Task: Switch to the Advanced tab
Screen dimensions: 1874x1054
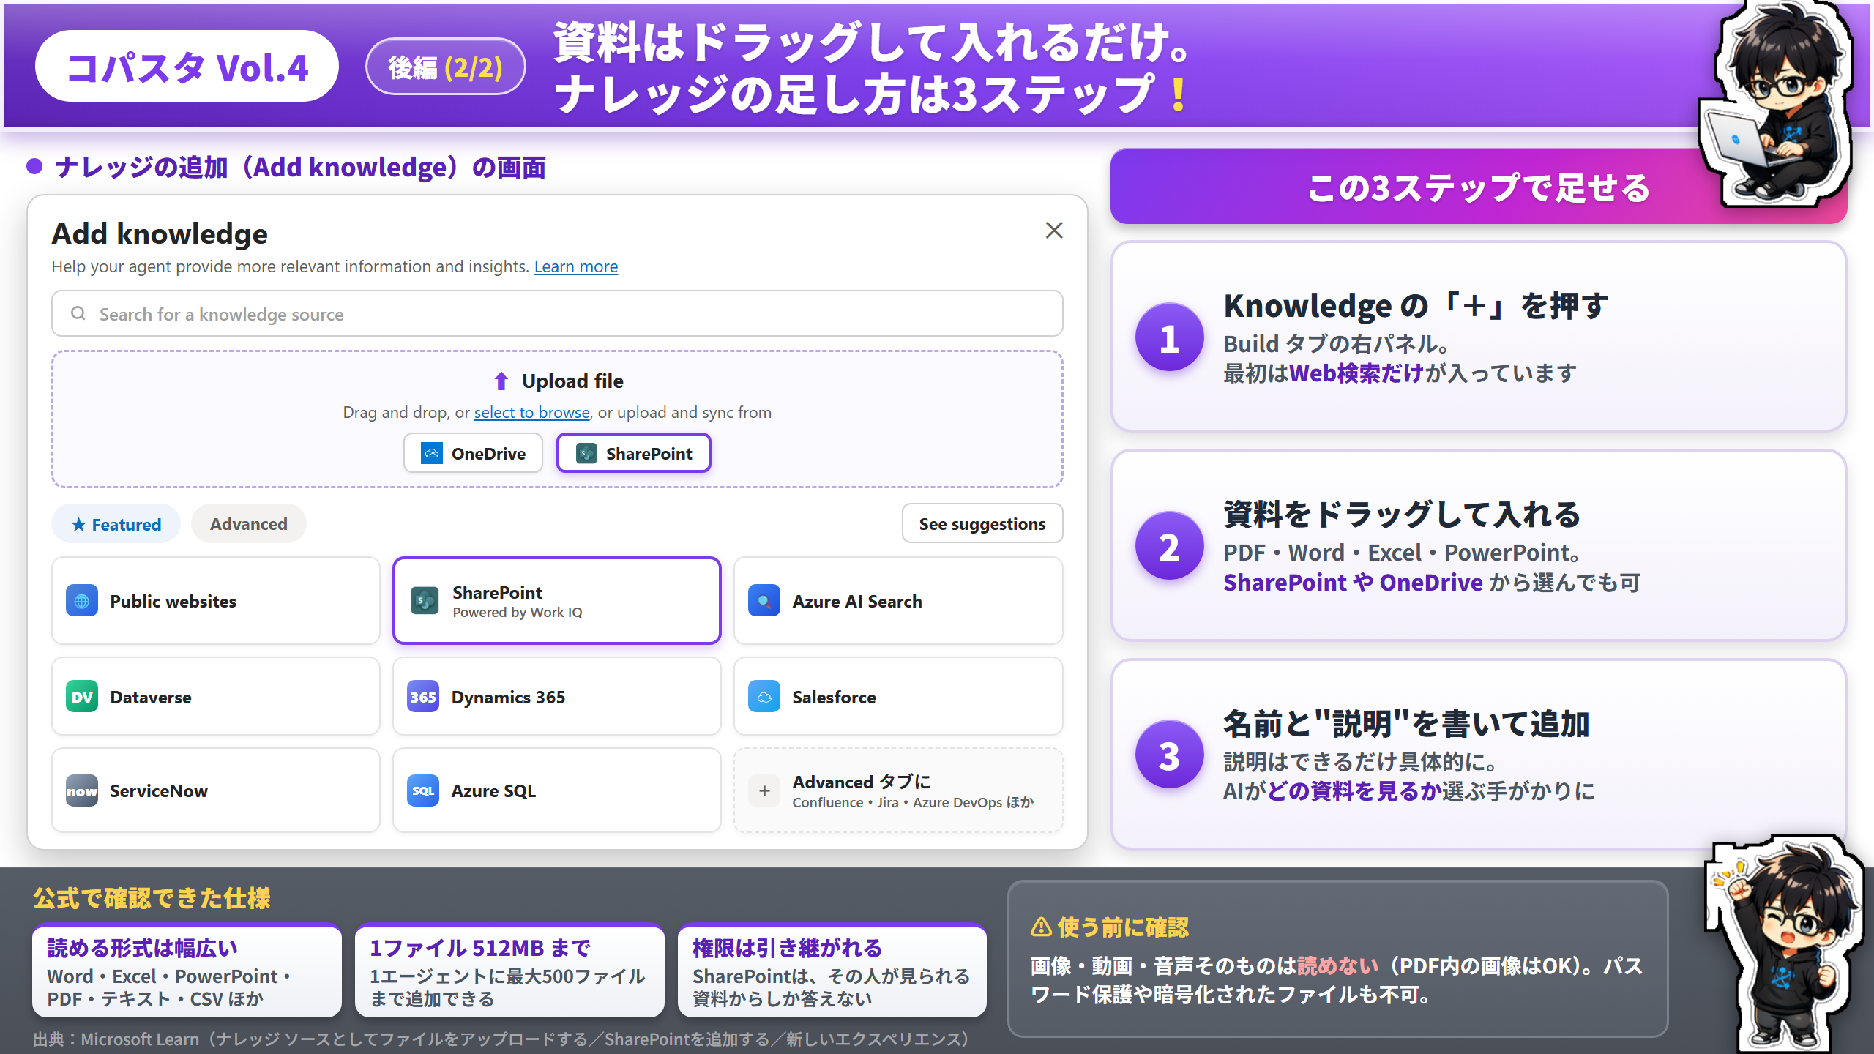Action: click(x=249, y=524)
